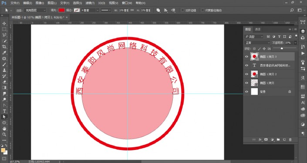Select the Clone Stamp tool
The image size is (307, 163).
click(4, 70)
